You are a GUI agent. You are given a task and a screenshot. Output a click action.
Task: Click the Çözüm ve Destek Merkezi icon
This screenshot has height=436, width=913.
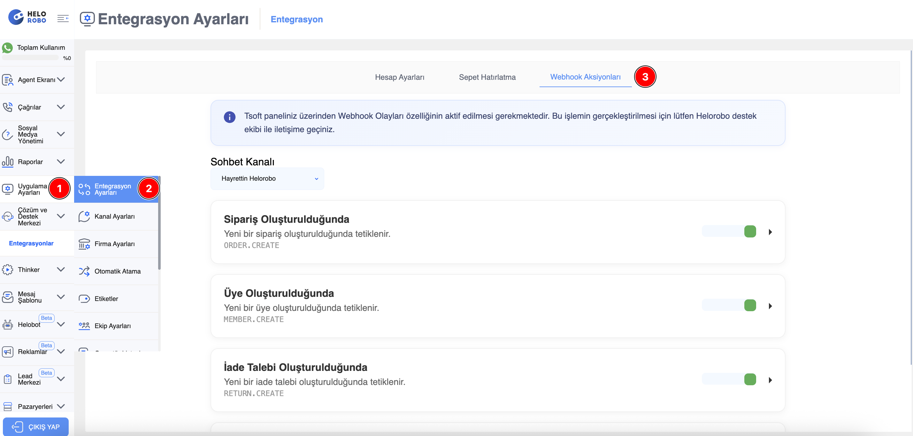[x=7, y=216]
